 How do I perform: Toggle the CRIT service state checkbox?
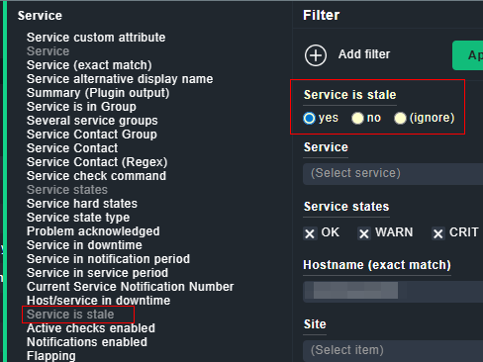438,233
